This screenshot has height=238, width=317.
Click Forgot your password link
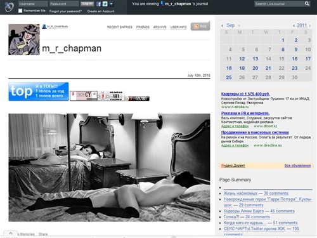coord(65,11)
